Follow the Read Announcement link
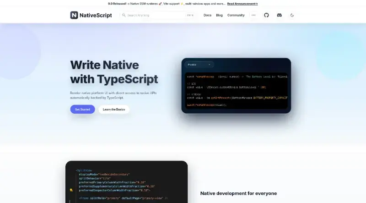The image size is (366, 203). 242,4
